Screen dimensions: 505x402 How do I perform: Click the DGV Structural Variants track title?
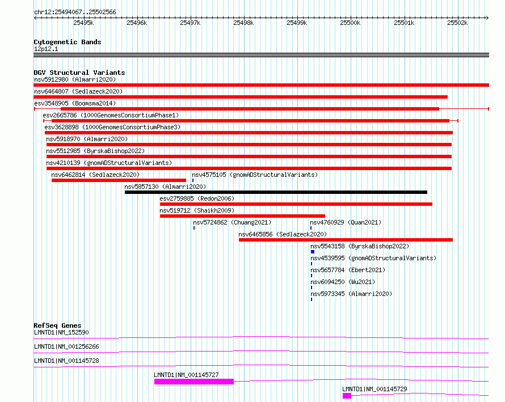(79, 73)
